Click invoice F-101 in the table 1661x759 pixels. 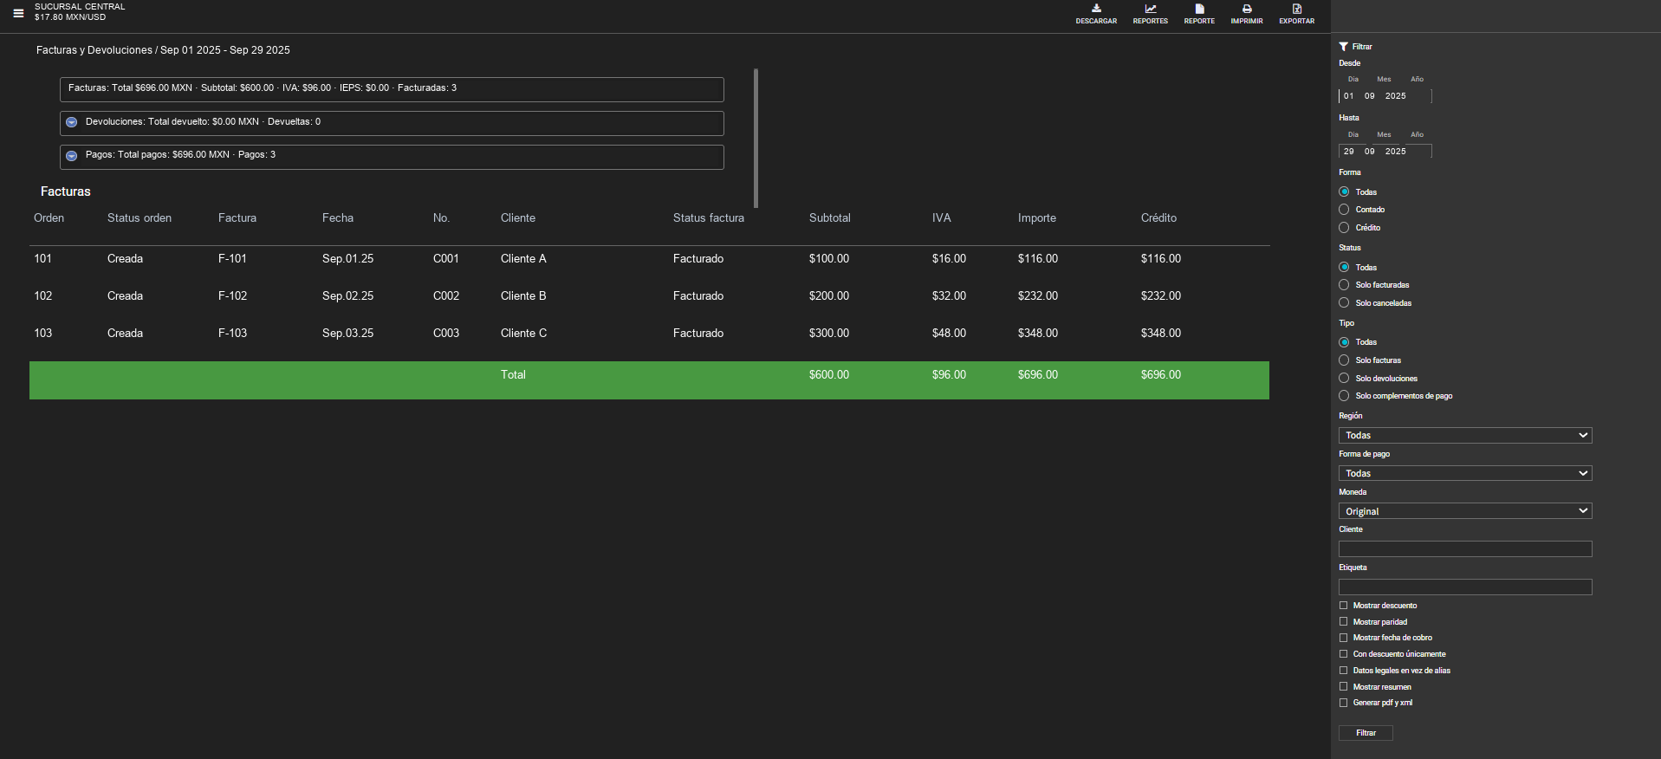coord(232,259)
